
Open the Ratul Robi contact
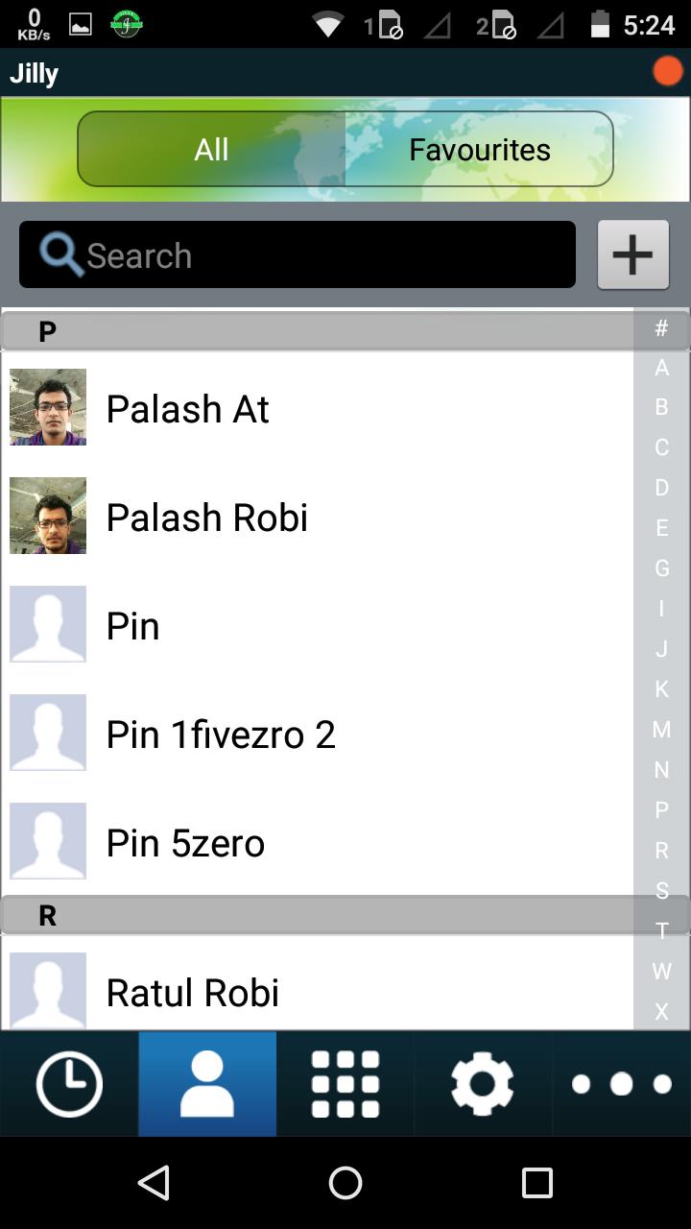[x=317, y=989]
